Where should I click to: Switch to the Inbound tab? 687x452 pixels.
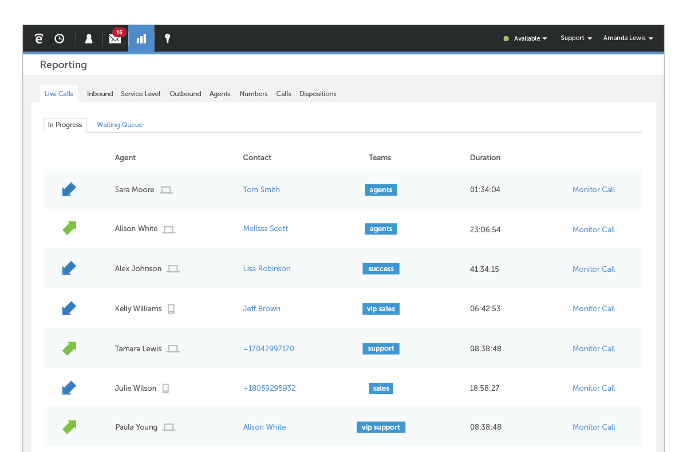pos(100,94)
